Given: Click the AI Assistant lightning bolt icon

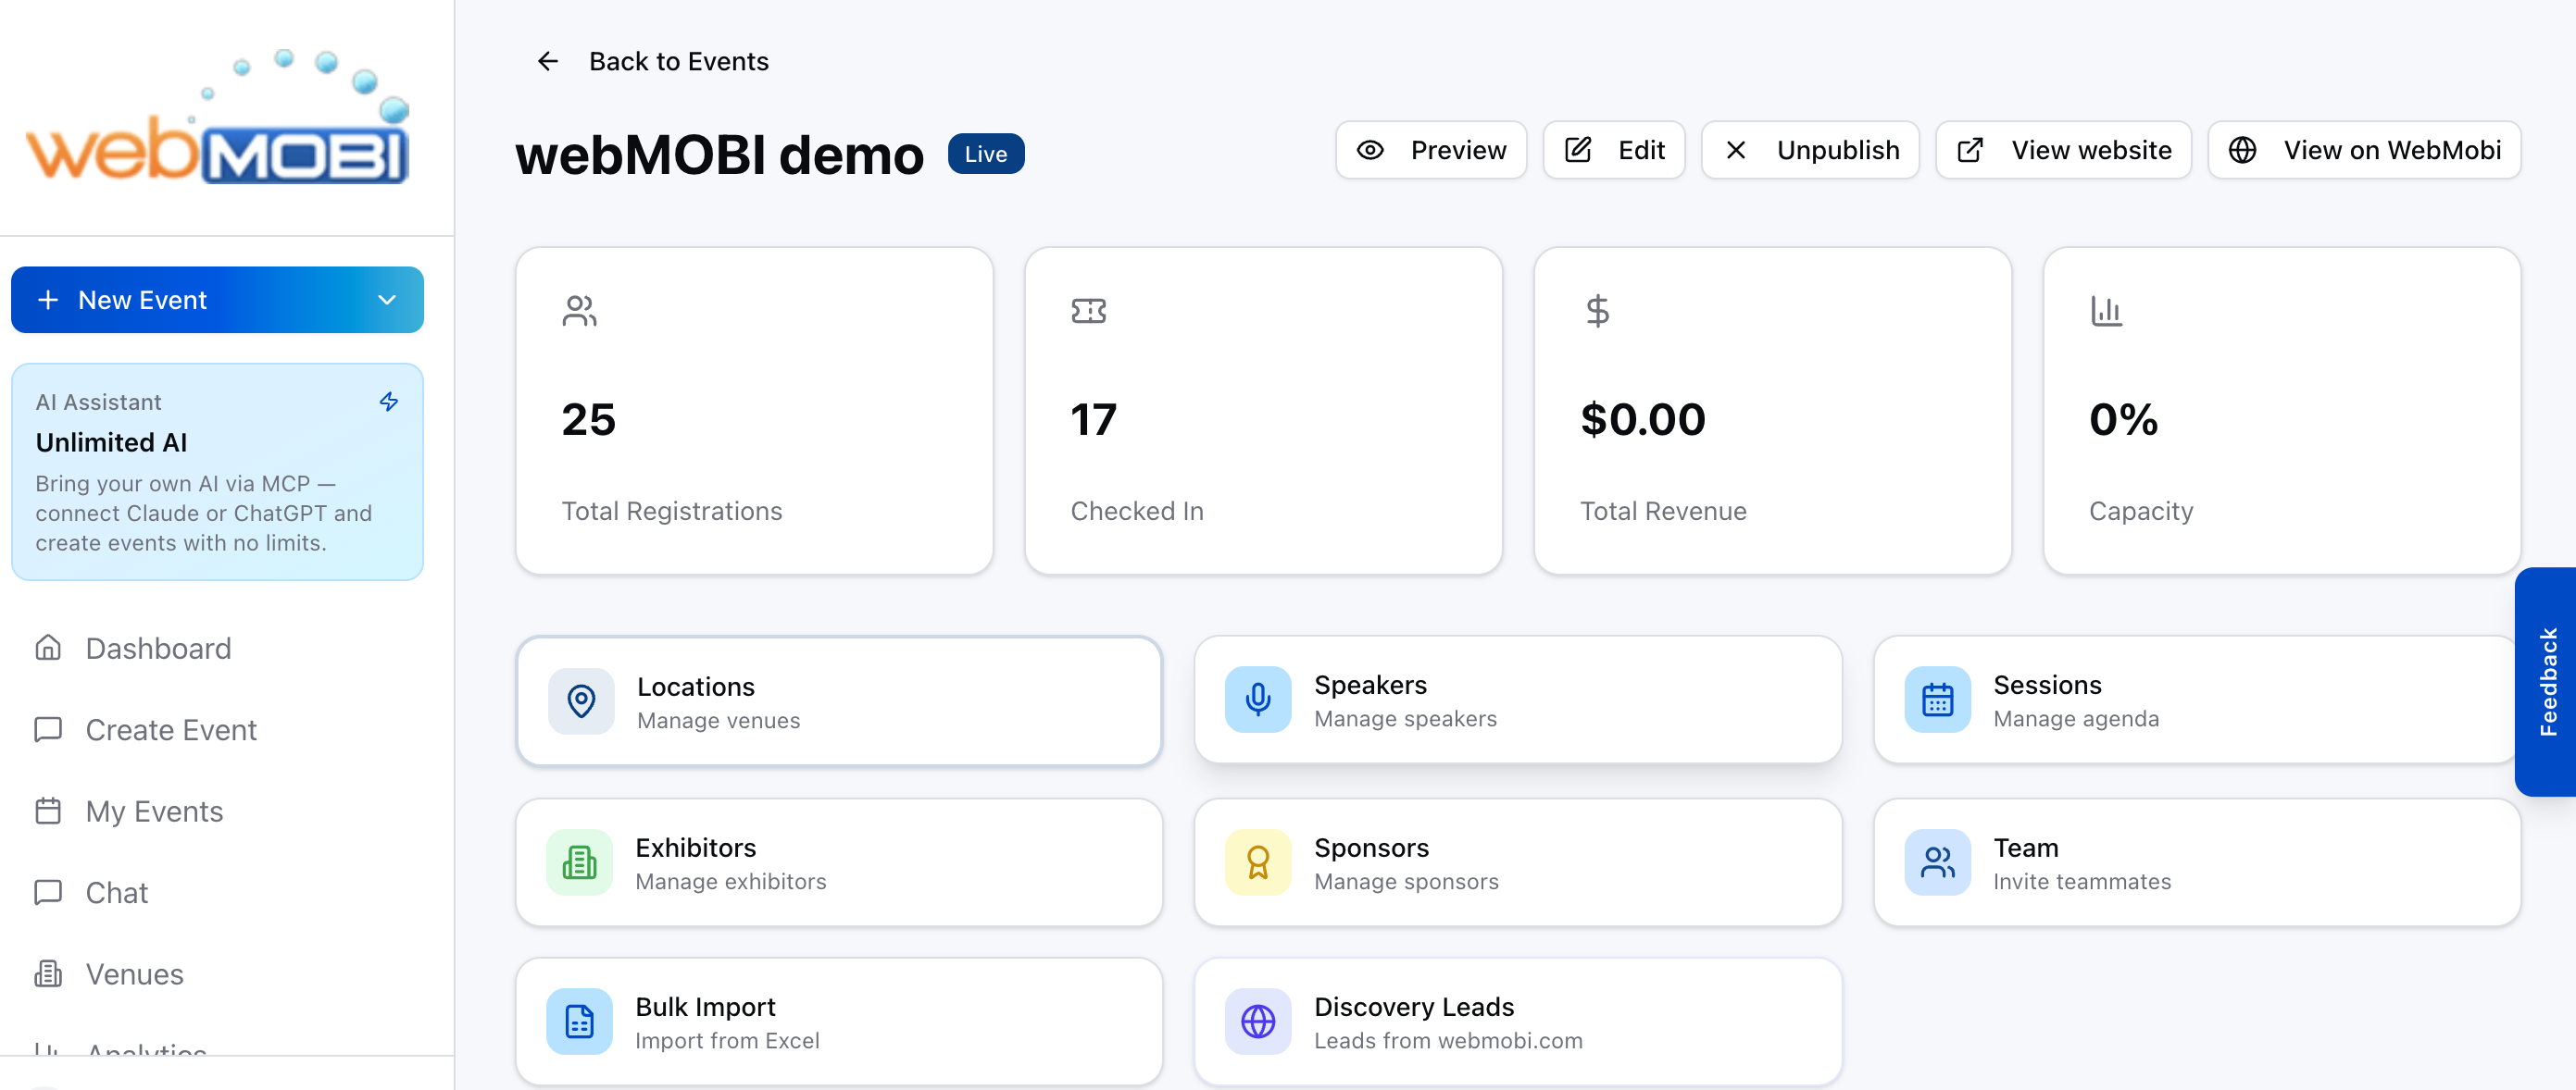Looking at the screenshot, I should point(389,402).
